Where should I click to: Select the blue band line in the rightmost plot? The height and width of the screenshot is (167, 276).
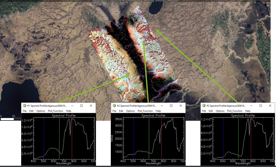tap(223, 138)
